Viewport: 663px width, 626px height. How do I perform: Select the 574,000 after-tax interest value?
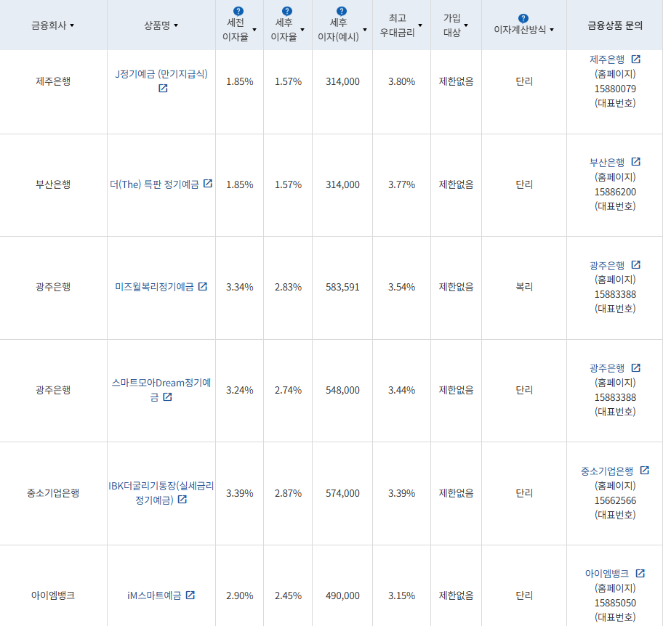click(x=342, y=493)
